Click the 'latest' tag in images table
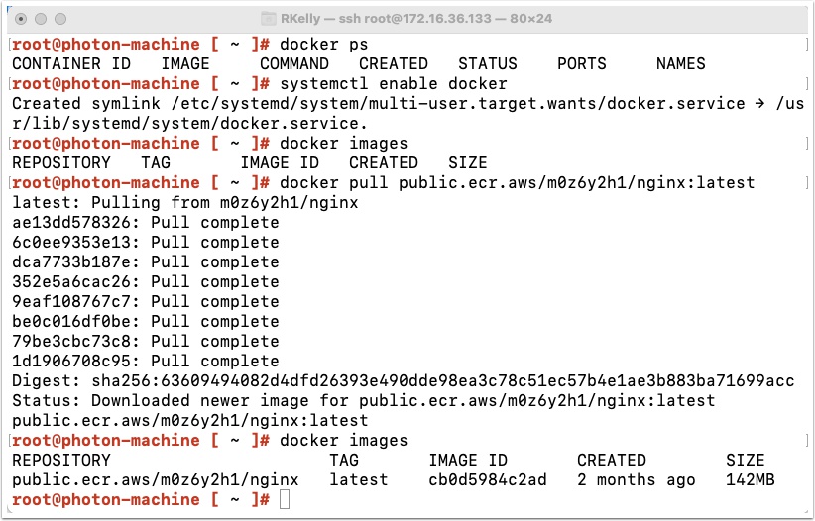The width and height of the screenshot is (815, 521). pyautogui.click(x=359, y=480)
